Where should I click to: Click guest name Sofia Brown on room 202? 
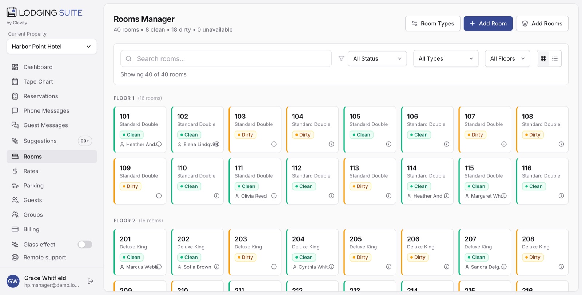pos(197,267)
